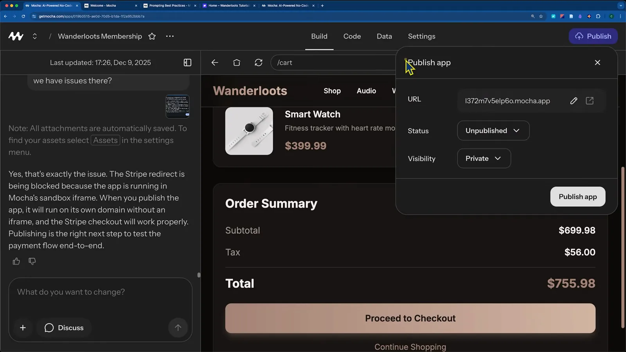Bookmark this page with star icon
Screen dimensions: 626x352
coord(541,16)
